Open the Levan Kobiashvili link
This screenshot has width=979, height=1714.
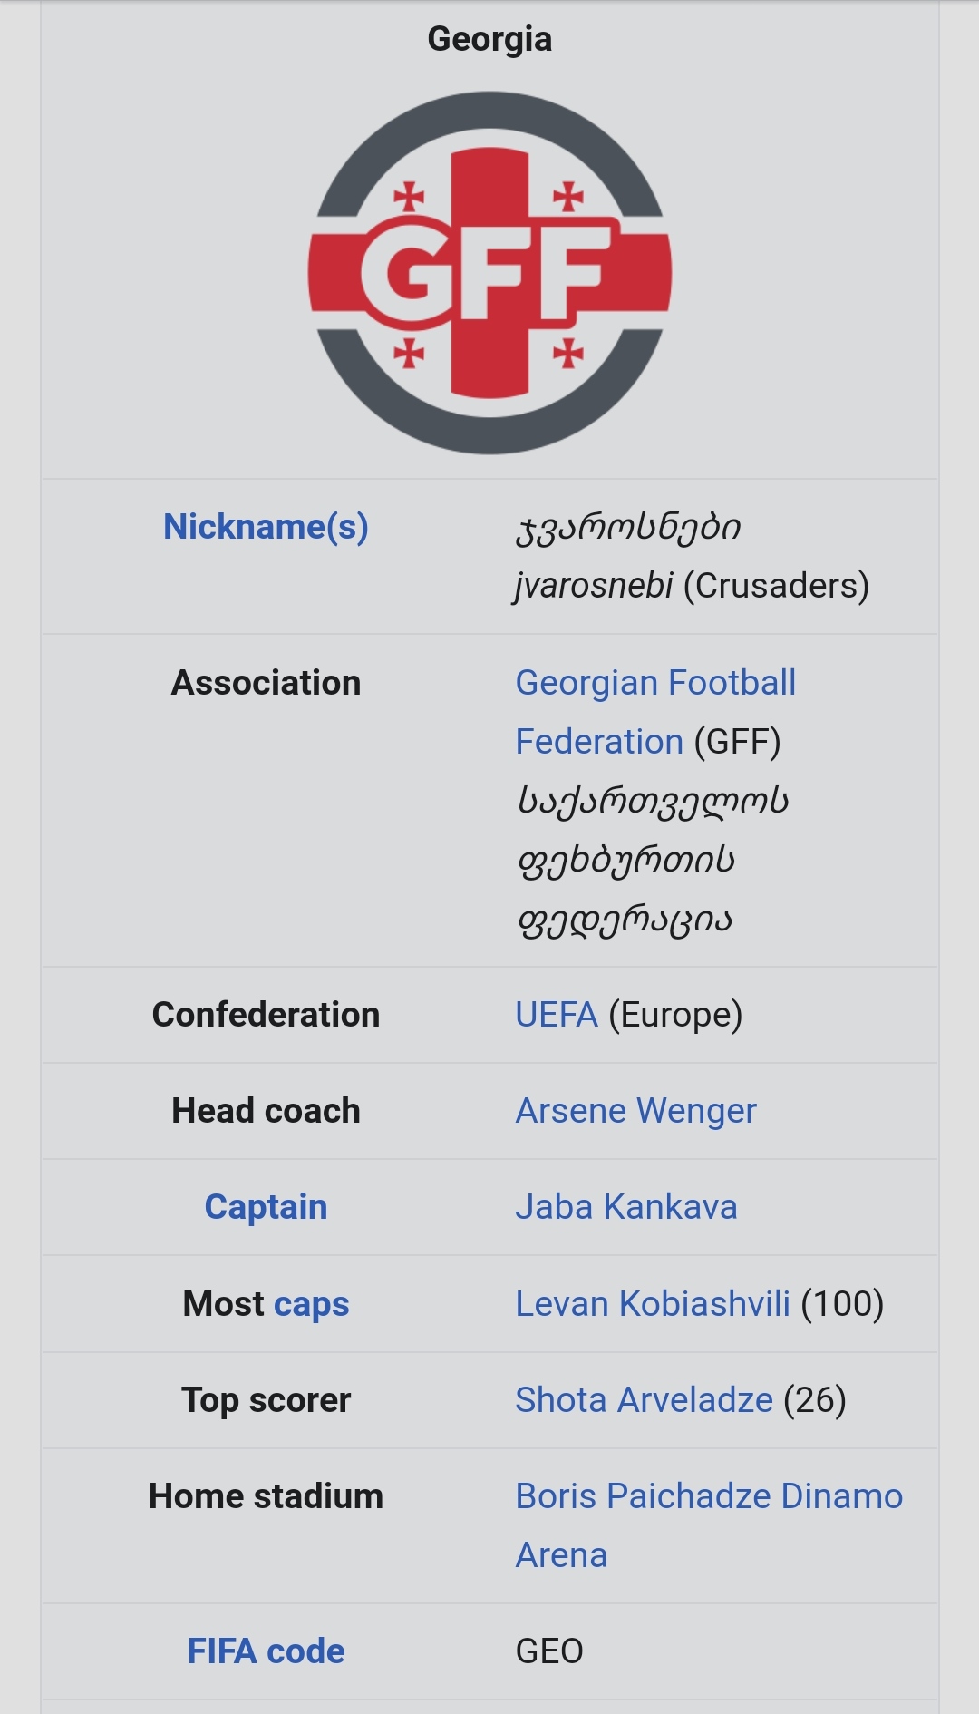pos(653,1304)
